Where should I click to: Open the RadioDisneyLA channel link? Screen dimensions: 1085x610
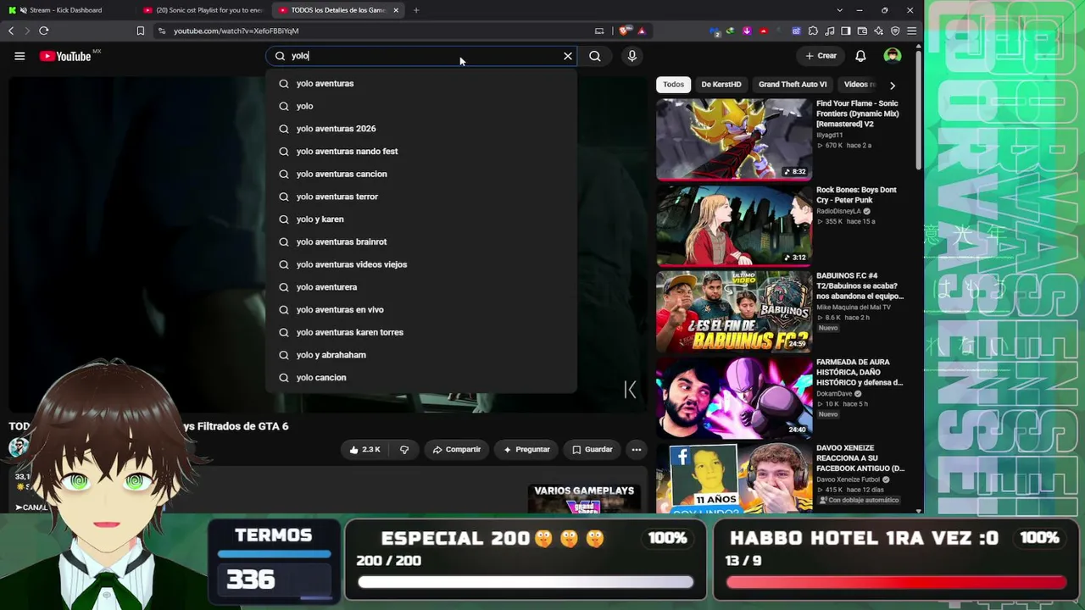(838, 211)
